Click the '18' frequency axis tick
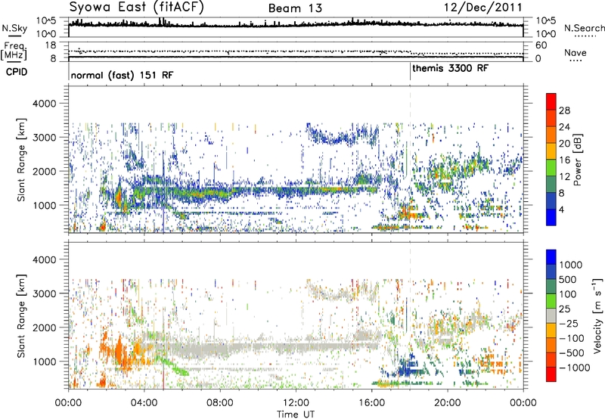This screenshot has width=605, height=419. [x=51, y=45]
